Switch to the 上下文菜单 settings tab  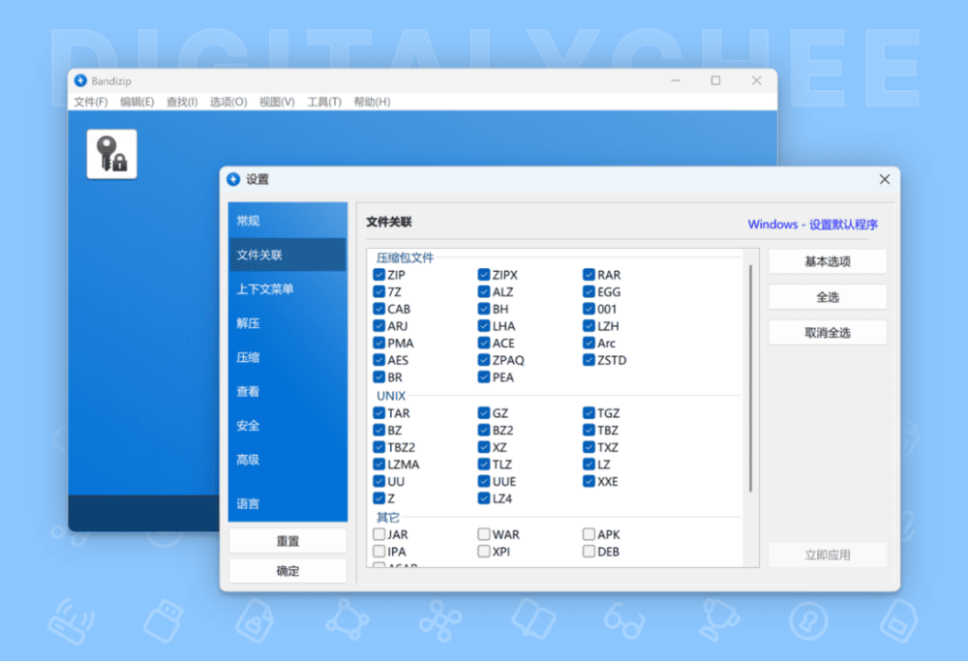tap(287, 288)
